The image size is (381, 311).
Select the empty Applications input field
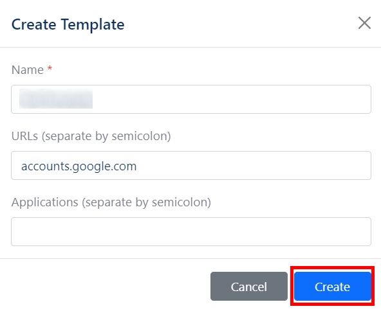[191, 232]
